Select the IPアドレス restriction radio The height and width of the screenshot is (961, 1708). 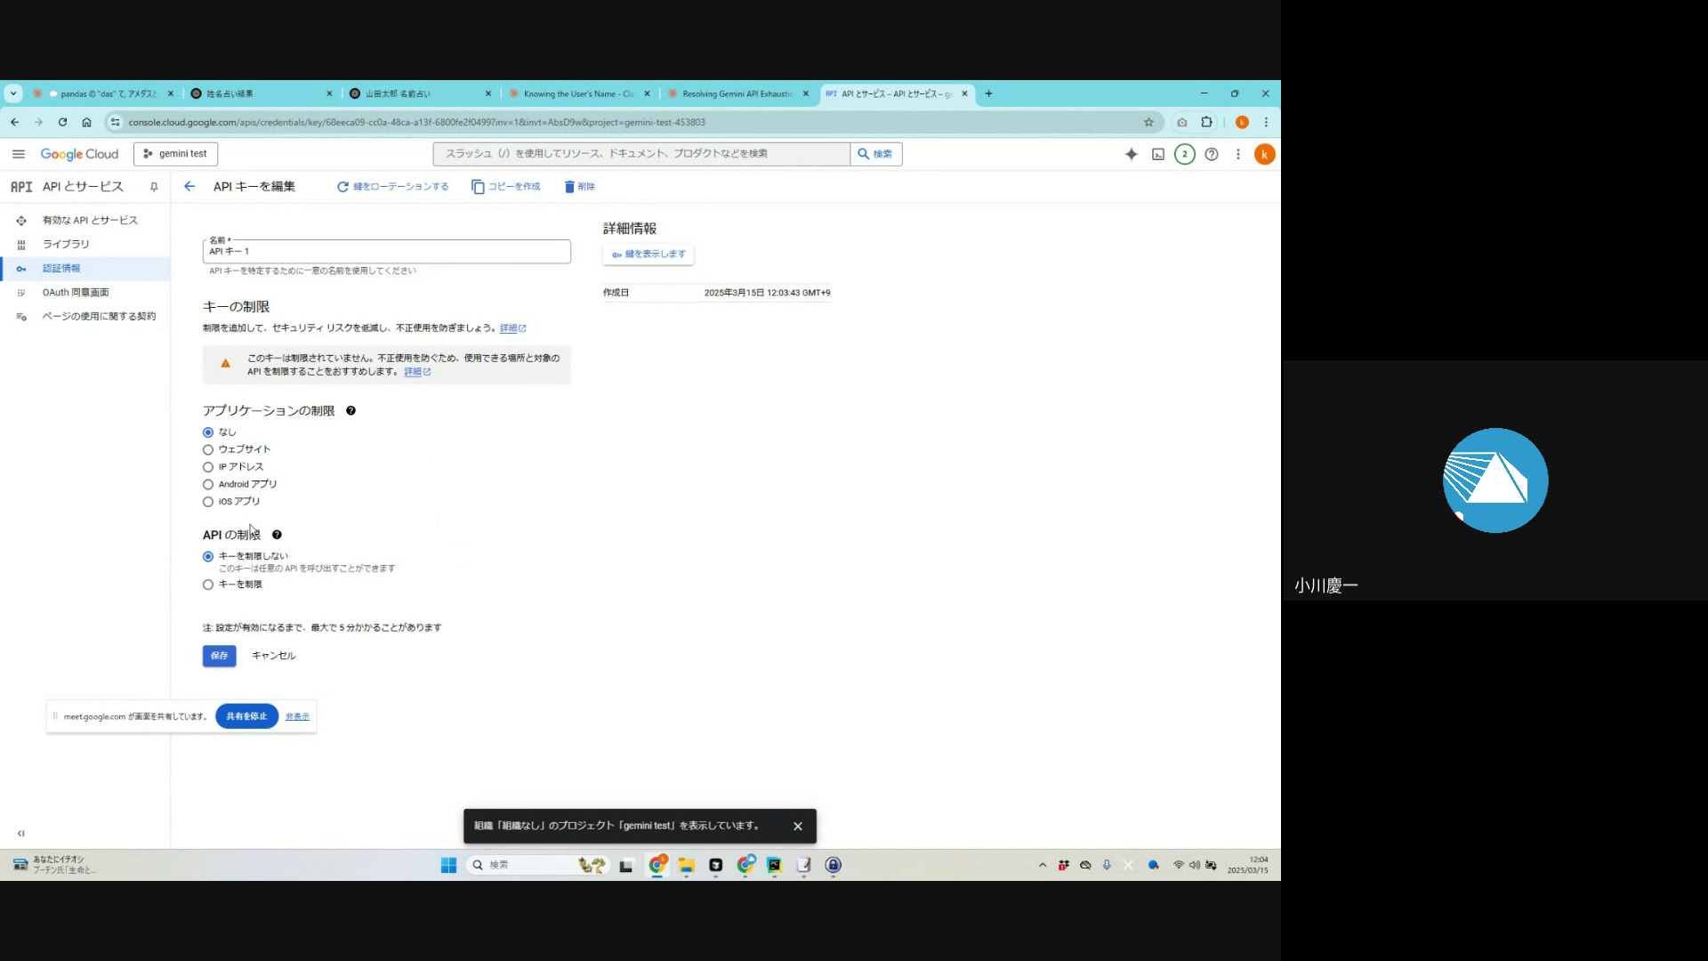[x=208, y=467]
